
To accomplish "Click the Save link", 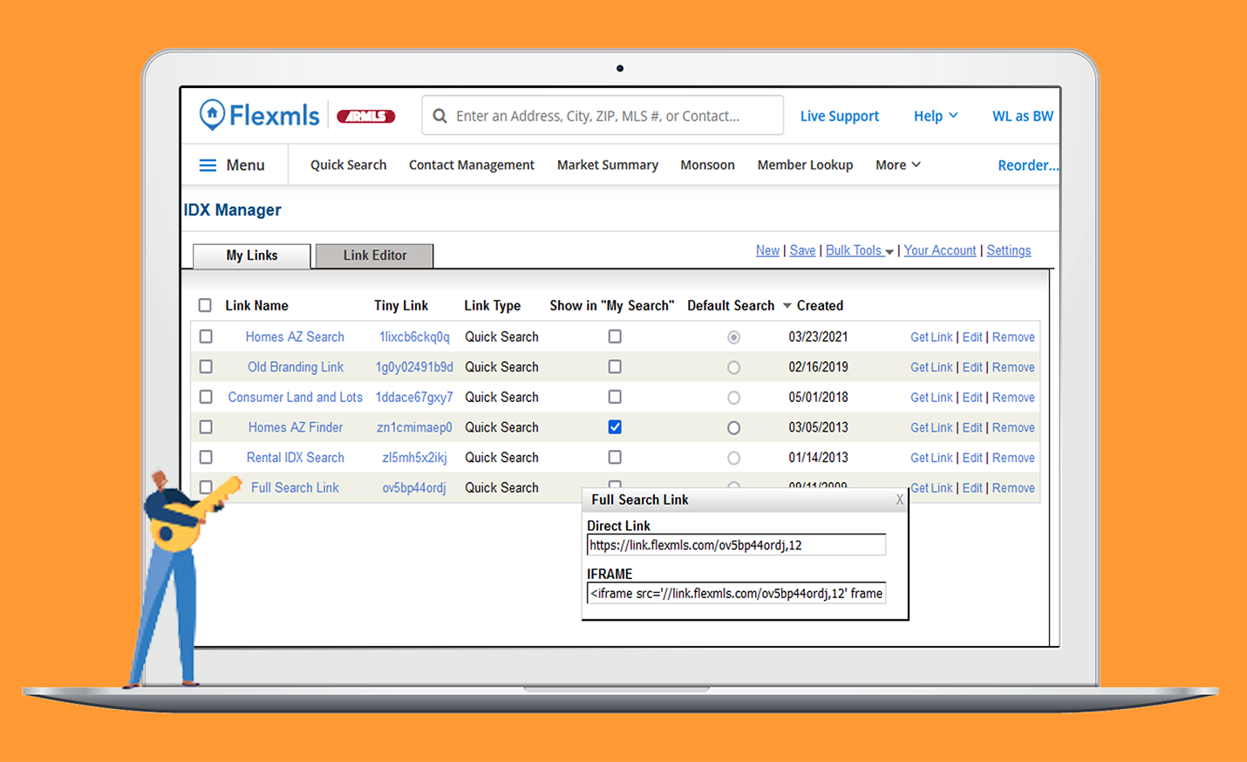I will point(802,250).
